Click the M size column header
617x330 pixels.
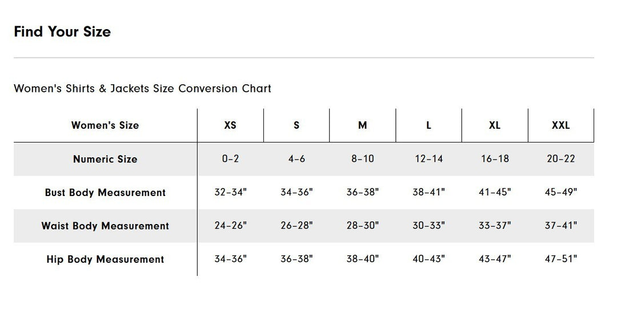coord(362,125)
